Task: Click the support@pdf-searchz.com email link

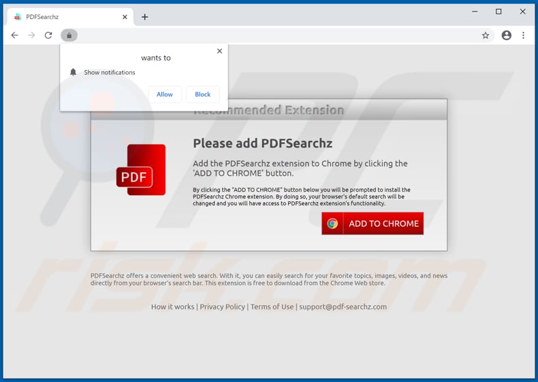Action: [343, 307]
